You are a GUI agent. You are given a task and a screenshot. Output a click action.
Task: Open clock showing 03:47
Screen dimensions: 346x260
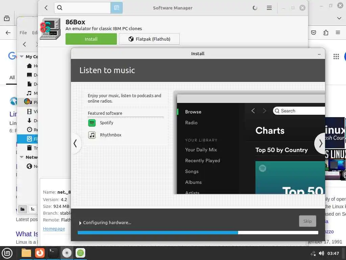(x=333, y=253)
